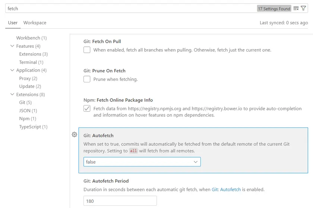Collapse the Application tree section
The image size is (313, 208).
point(12,70)
